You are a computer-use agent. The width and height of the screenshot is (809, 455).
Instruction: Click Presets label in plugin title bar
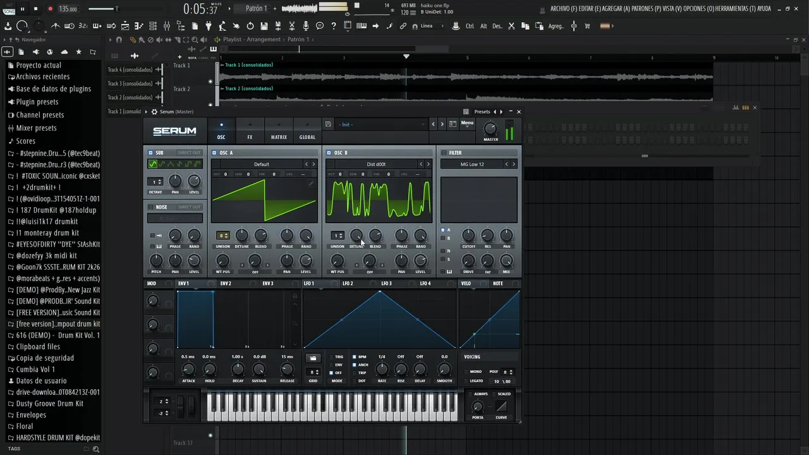[x=482, y=112]
